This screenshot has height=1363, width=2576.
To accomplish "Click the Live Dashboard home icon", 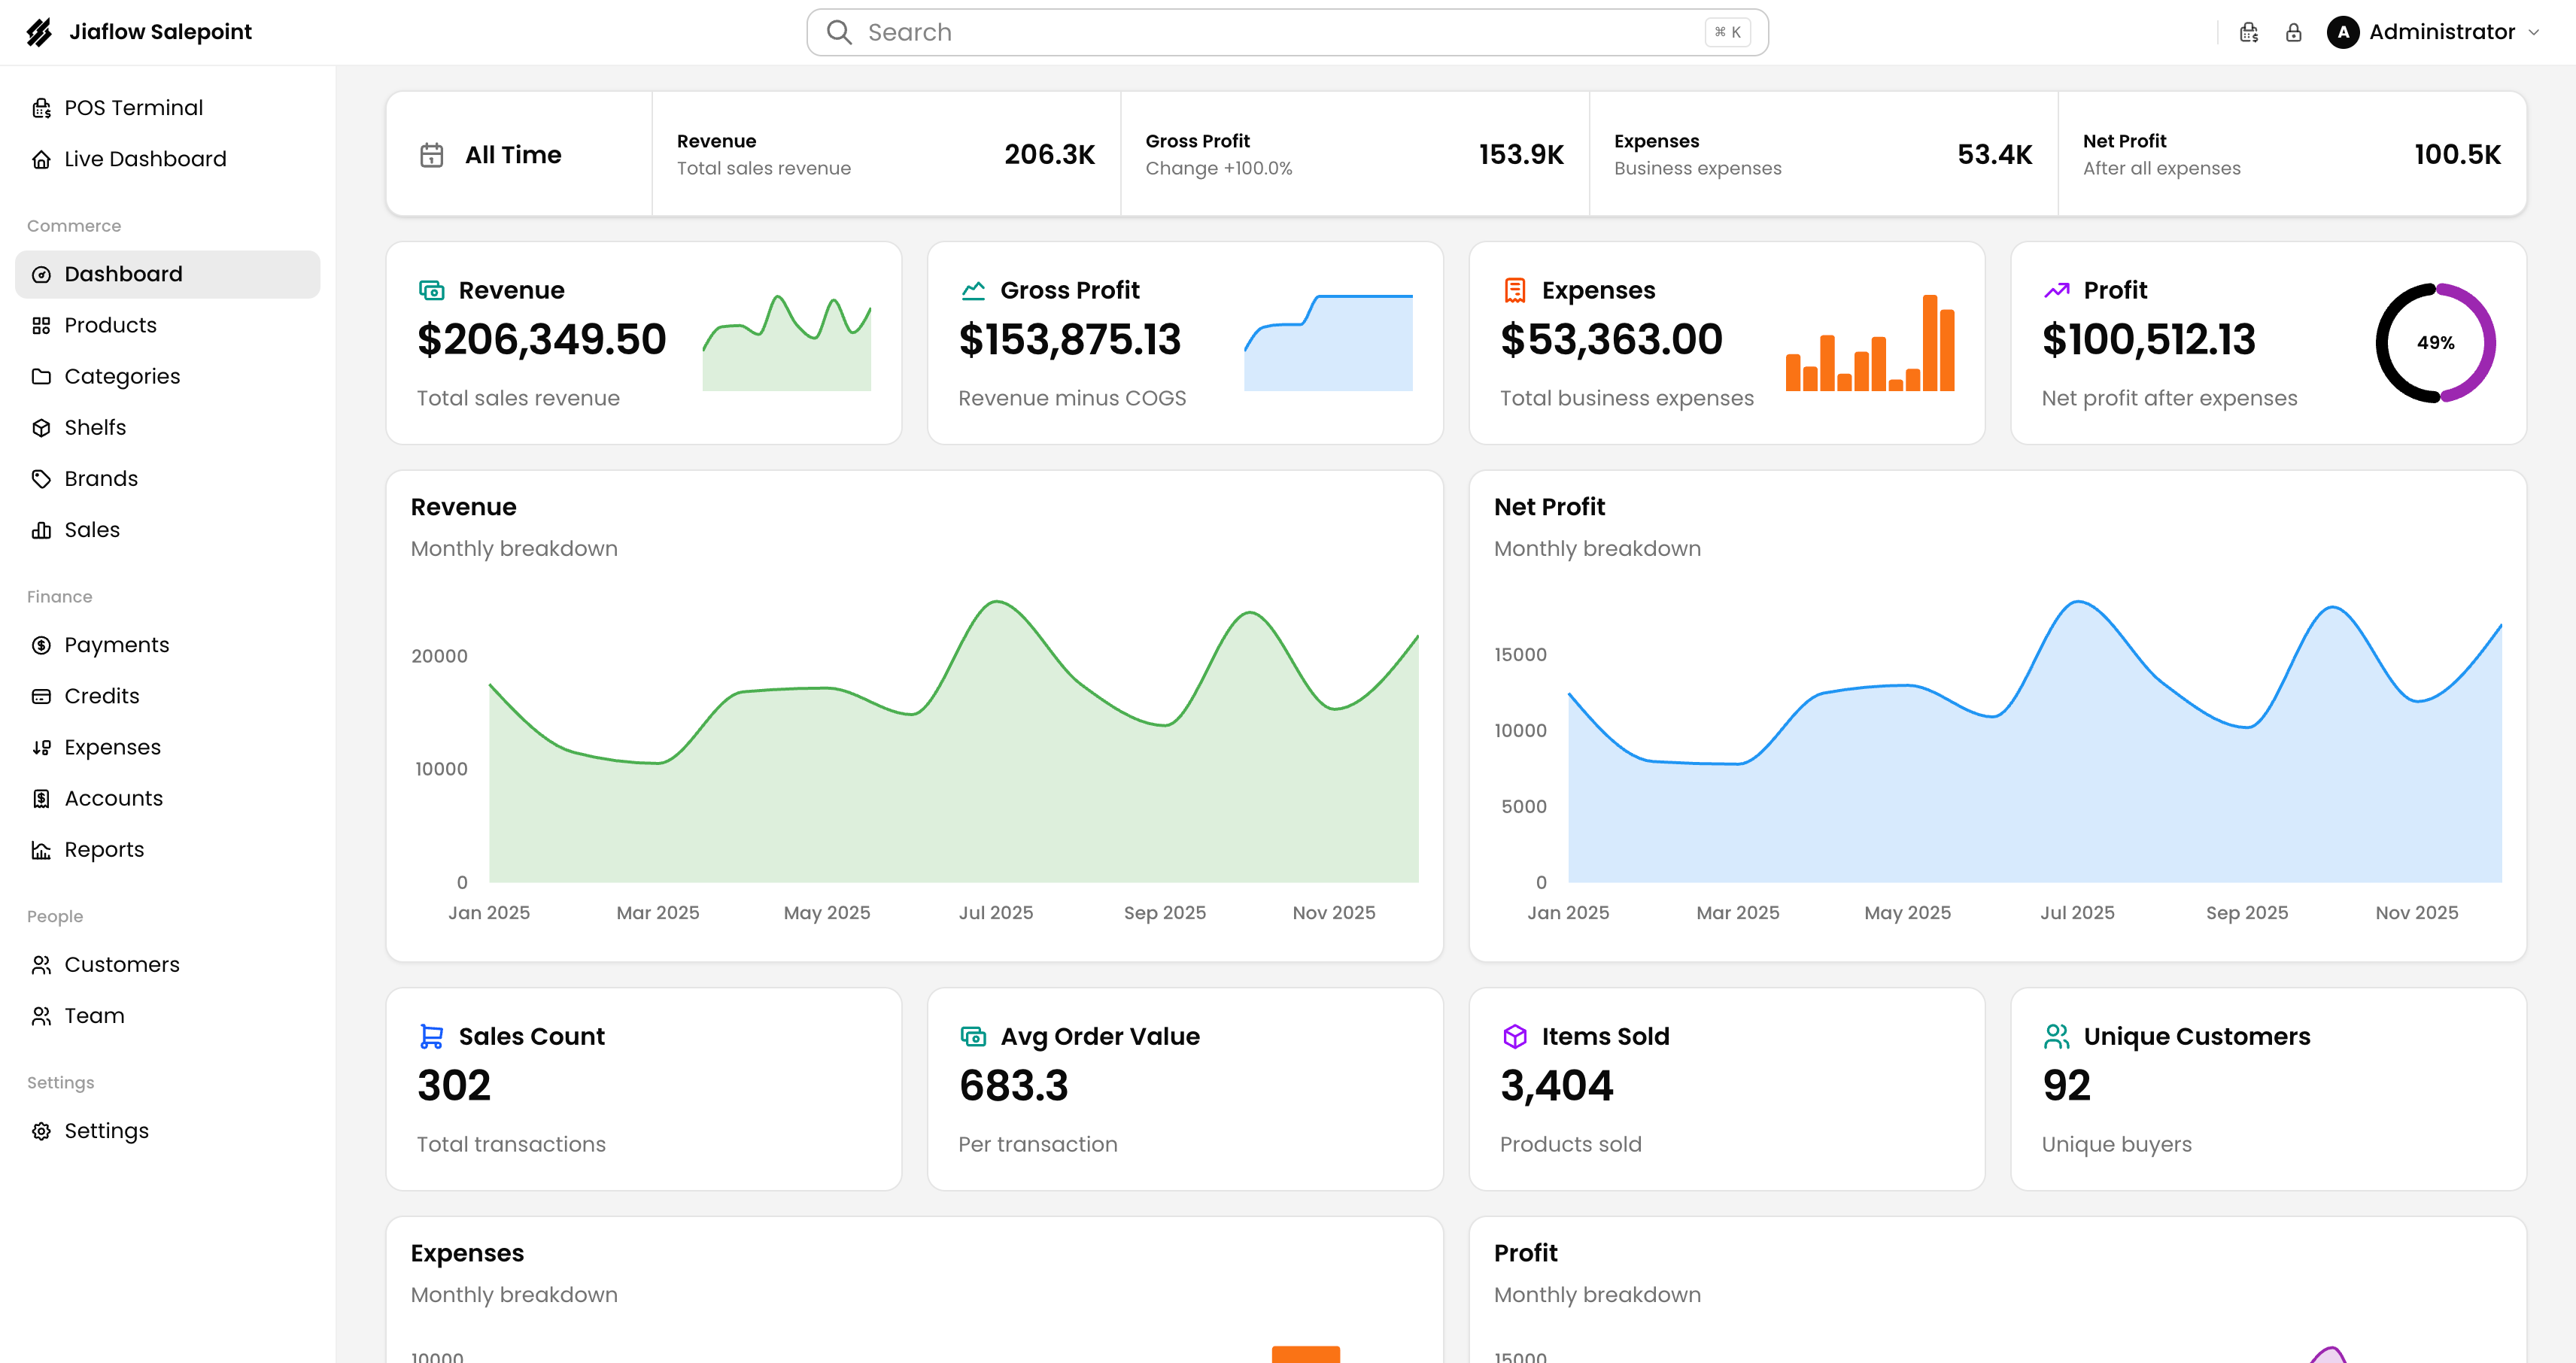I will [41, 159].
